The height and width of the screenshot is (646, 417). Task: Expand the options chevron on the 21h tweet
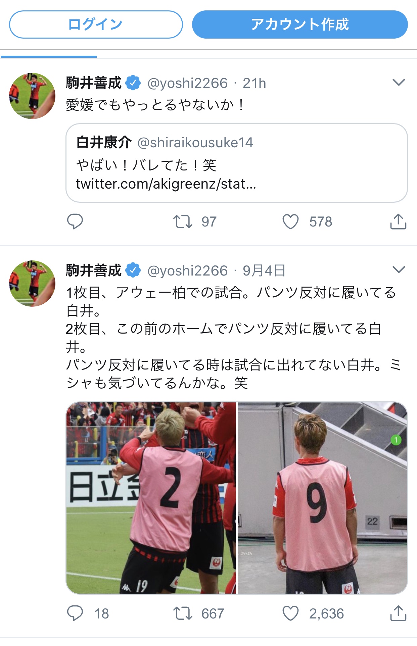[399, 82]
